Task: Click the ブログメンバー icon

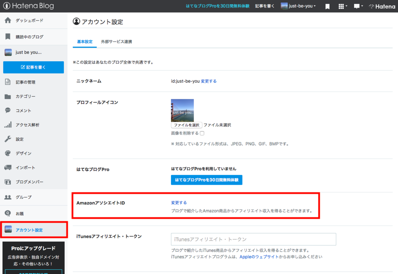Action: (x=8, y=182)
